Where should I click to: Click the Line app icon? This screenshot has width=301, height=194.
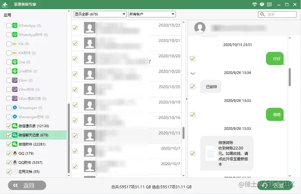15,62
